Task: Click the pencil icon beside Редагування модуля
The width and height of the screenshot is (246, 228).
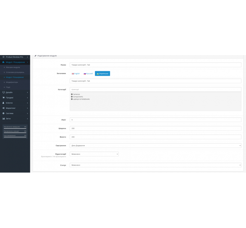Action: (35, 56)
